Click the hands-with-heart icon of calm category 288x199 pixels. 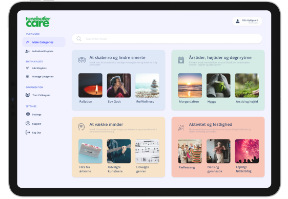(x=81, y=60)
